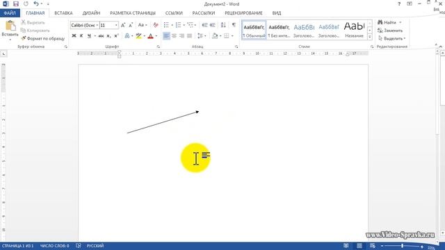Center align text

174,35
